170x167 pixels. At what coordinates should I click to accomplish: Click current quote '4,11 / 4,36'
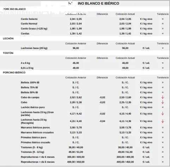[125, 121]
